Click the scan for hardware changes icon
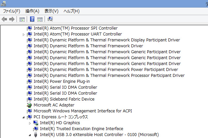 pyautogui.click(x=50, y=19)
